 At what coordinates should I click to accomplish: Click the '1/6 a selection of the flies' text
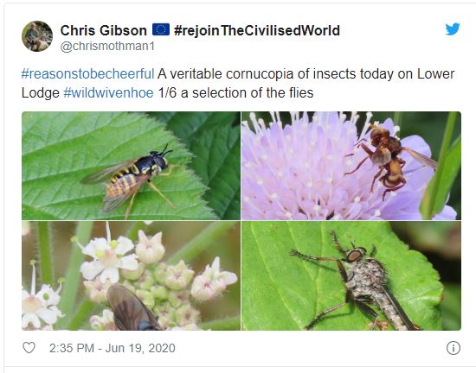click(x=235, y=92)
